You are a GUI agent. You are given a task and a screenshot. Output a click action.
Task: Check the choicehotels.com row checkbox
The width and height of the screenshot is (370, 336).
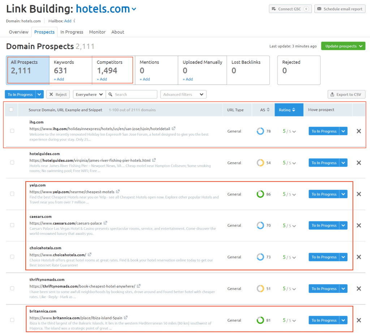(x=12, y=257)
